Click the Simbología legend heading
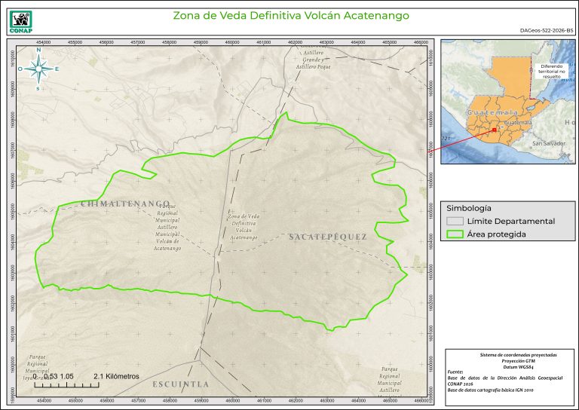This screenshot has width=579, height=410. coord(469,207)
